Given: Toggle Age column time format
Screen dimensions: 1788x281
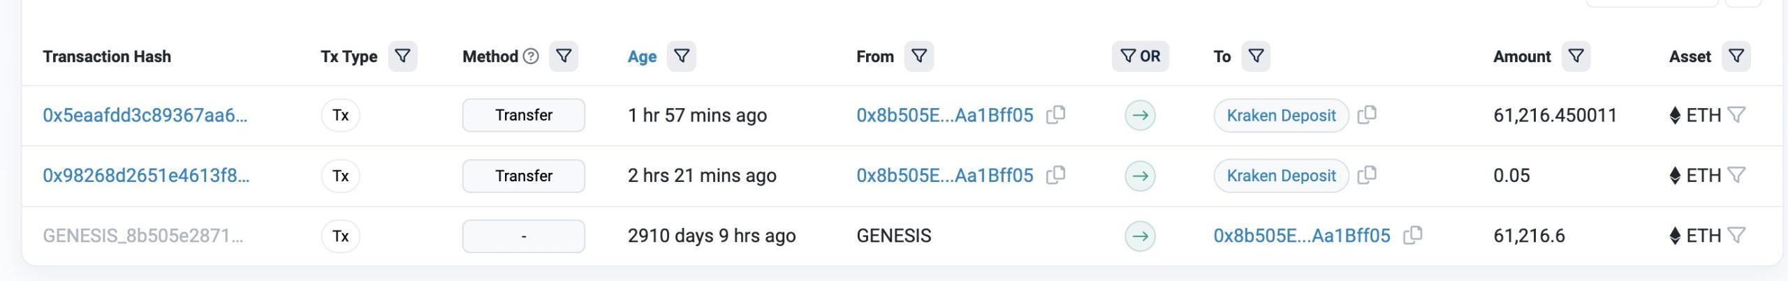Looking at the screenshot, I should [642, 57].
